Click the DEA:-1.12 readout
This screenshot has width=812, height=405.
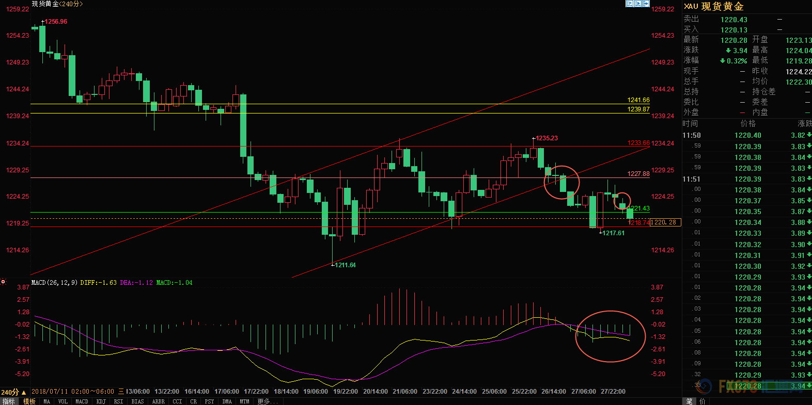136,283
